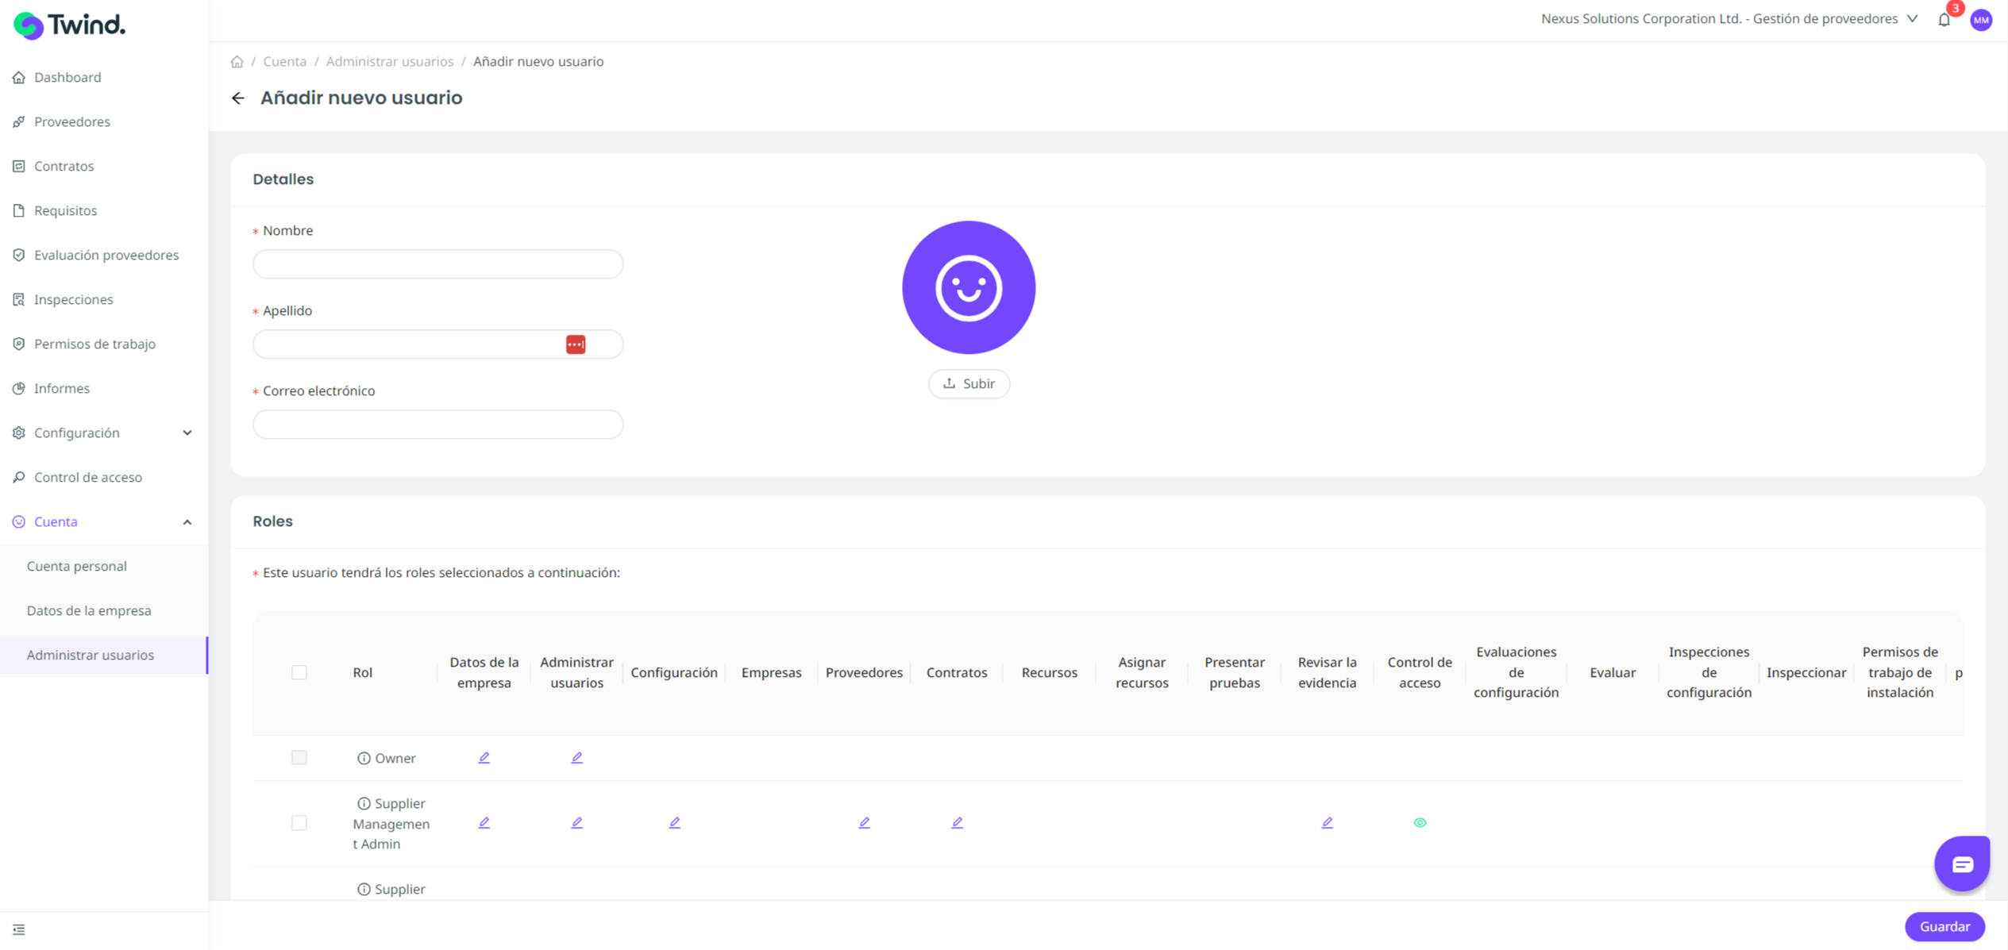Toggle the select-all roles header checkbox

point(299,672)
